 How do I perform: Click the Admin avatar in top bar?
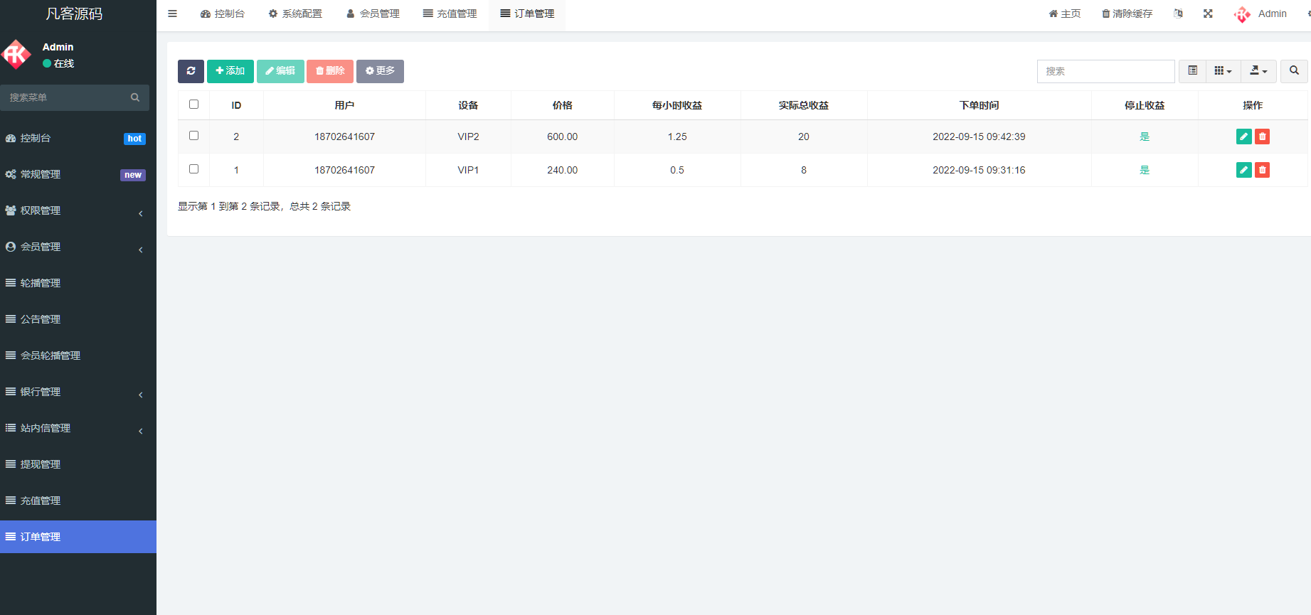[1243, 14]
